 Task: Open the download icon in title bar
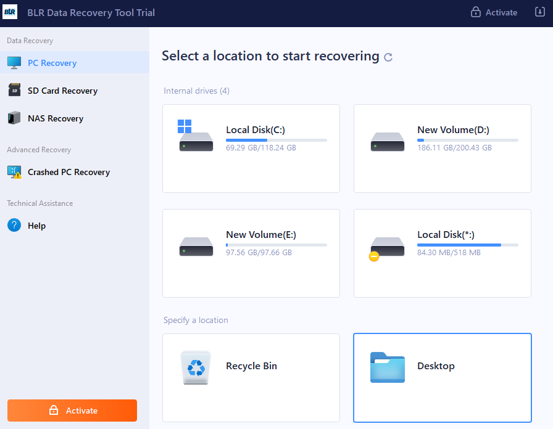click(x=539, y=12)
